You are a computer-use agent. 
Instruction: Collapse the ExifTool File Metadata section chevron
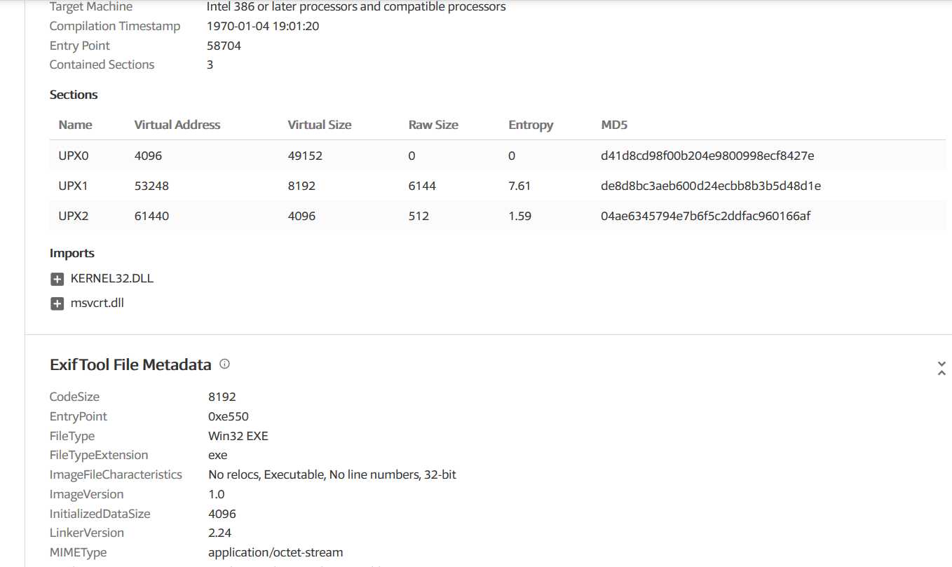[941, 369]
